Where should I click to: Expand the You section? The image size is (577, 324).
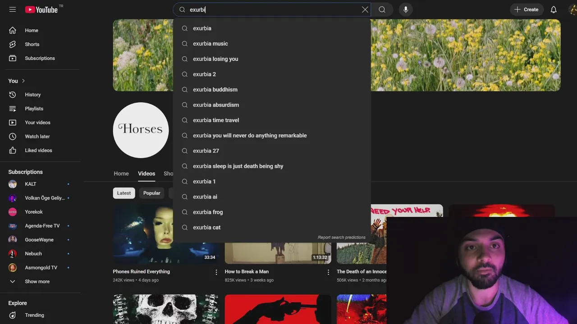click(17, 81)
